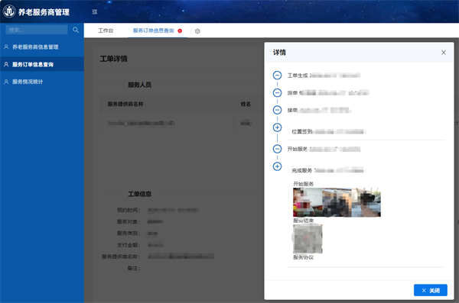Close the 服务订单信息查询 tab via red dot
Viewport: 459px width, 303px height.
click(x=180, y=31)
